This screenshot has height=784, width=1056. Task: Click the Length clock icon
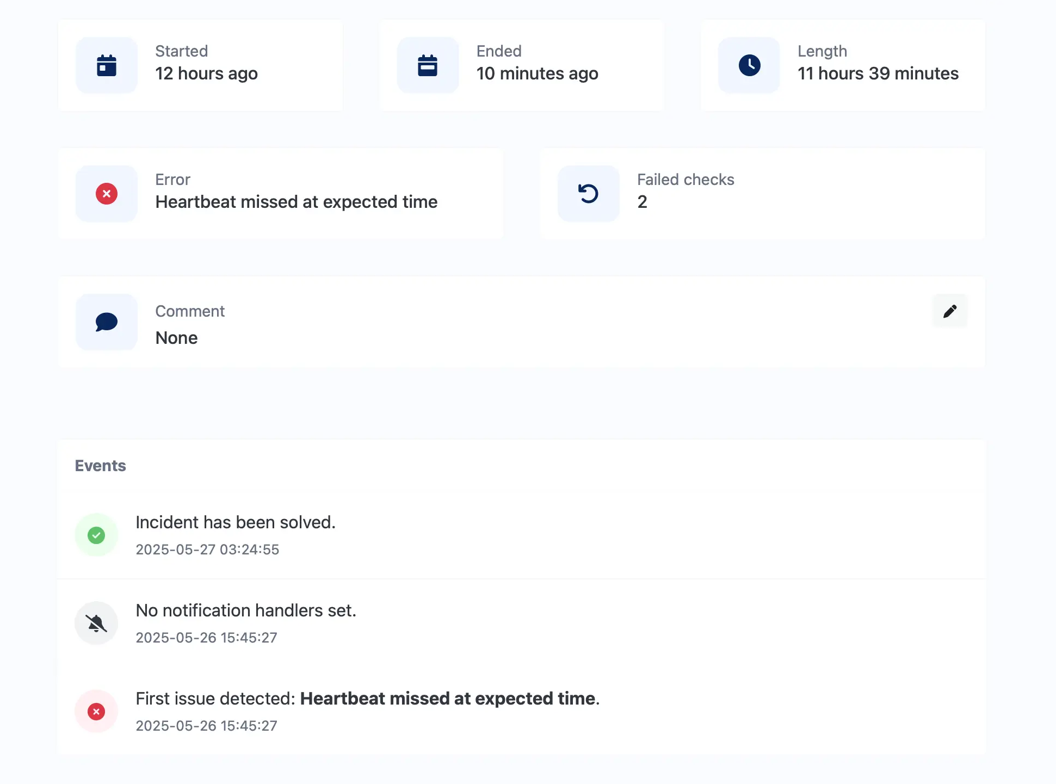tap(749, 65)
